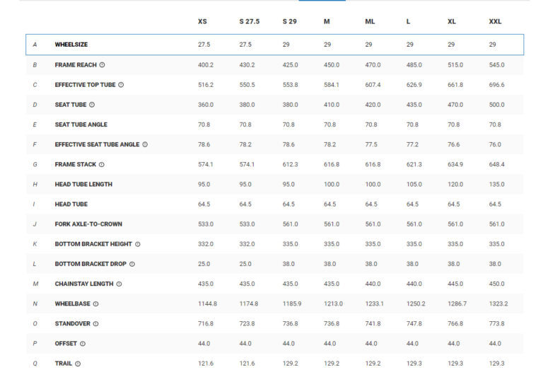Click the S 27.5 size column header
Screen dimensions: 543x382
click(x=250, y=22)
